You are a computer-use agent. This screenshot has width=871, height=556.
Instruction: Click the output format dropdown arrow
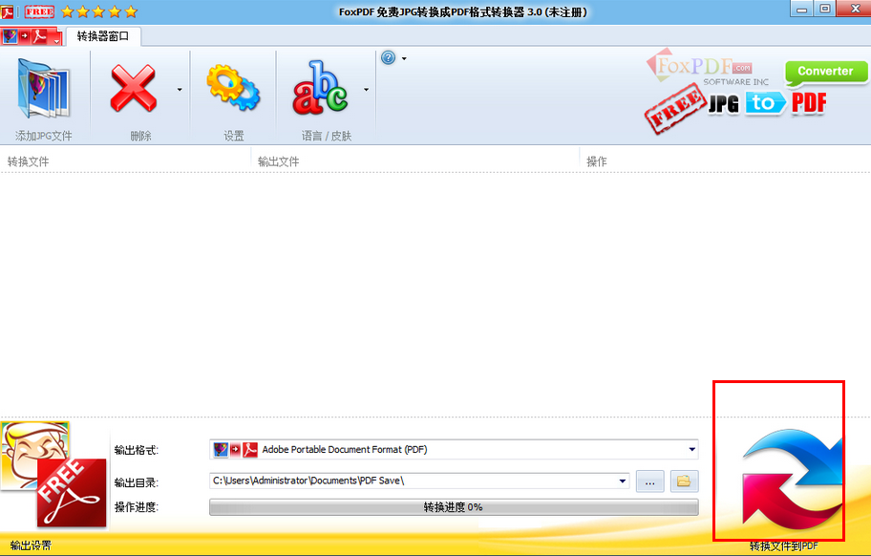tap(691, 449)
